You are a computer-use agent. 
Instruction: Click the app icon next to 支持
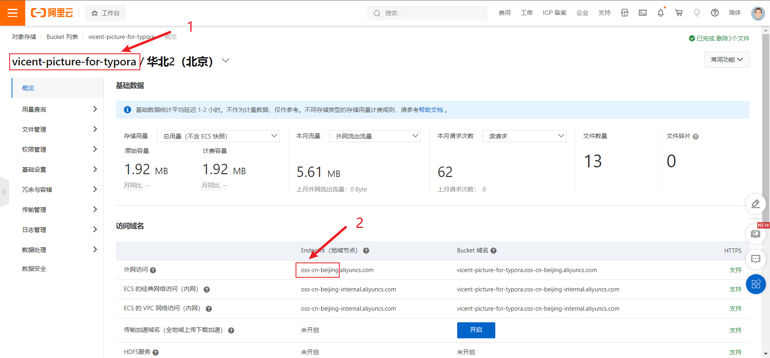click(x=624, y=13)
